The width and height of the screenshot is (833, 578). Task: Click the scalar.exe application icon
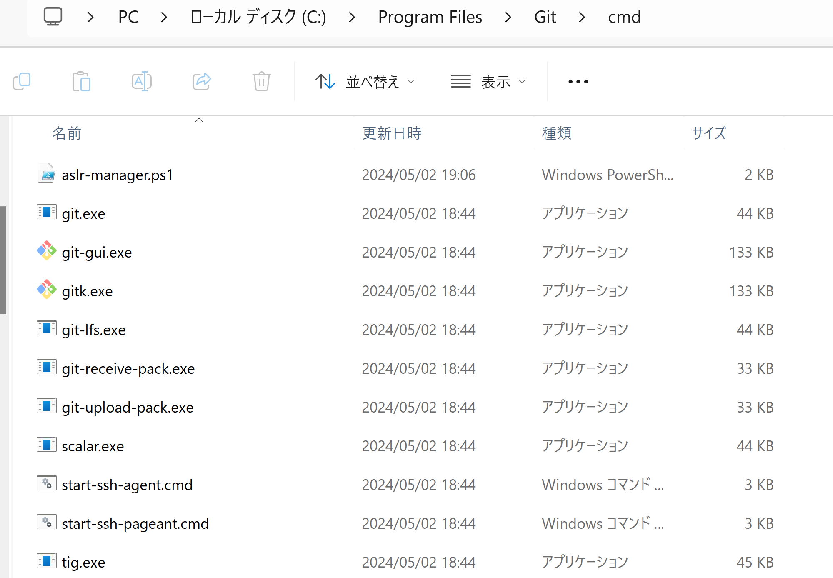click(46, 445)
